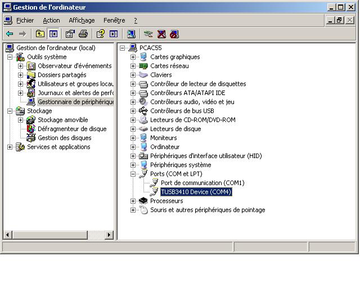Select Gestion des disques
The height and width of the screenshot is (288, 360).
click(x=65, y=138)
